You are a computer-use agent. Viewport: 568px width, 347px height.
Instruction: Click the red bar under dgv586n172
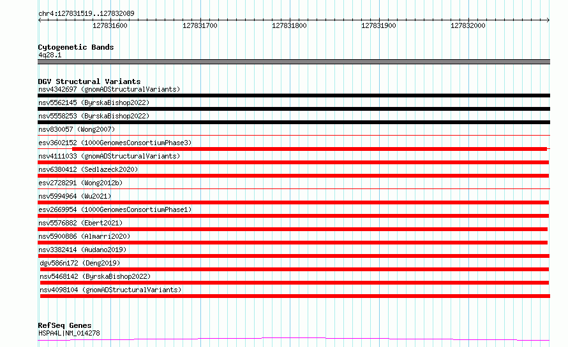[x=294, y=269]
